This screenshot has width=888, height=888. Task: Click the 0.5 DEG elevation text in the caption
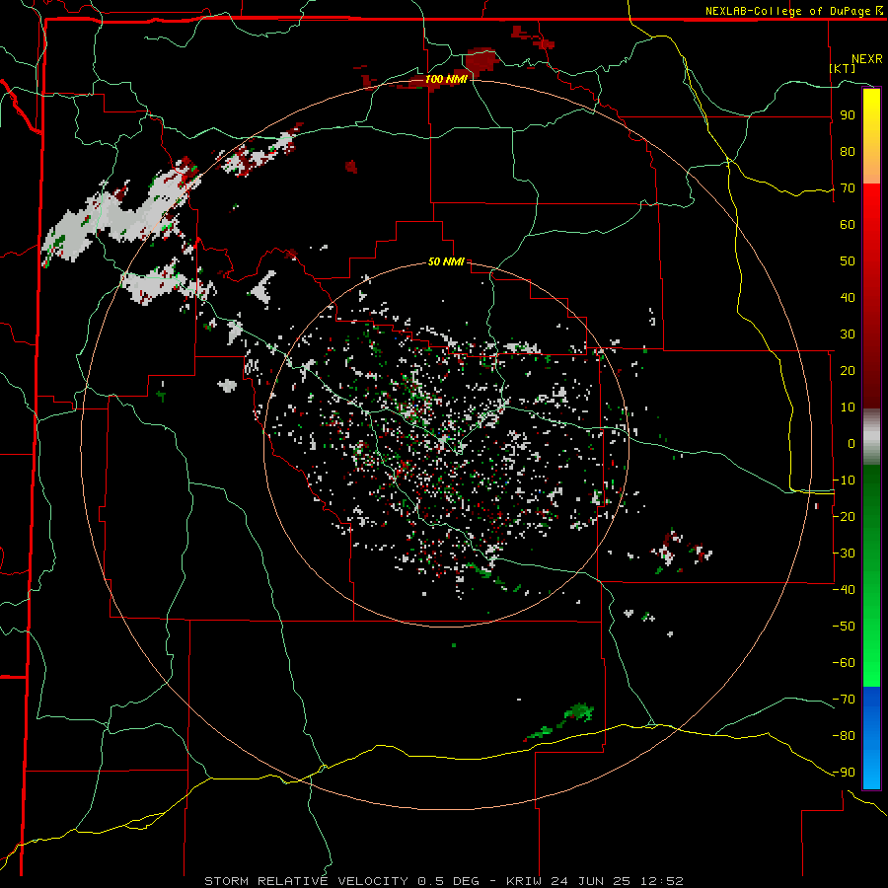[x=448, y=881]
